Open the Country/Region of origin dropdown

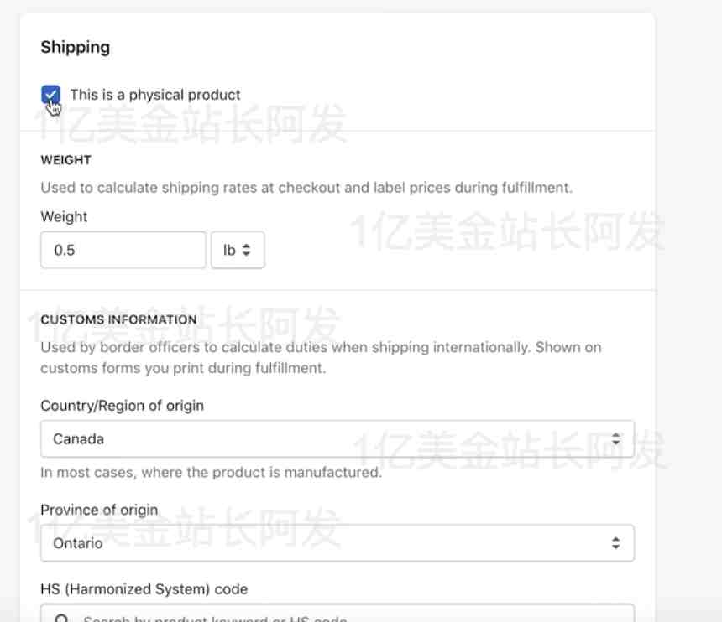337,438
